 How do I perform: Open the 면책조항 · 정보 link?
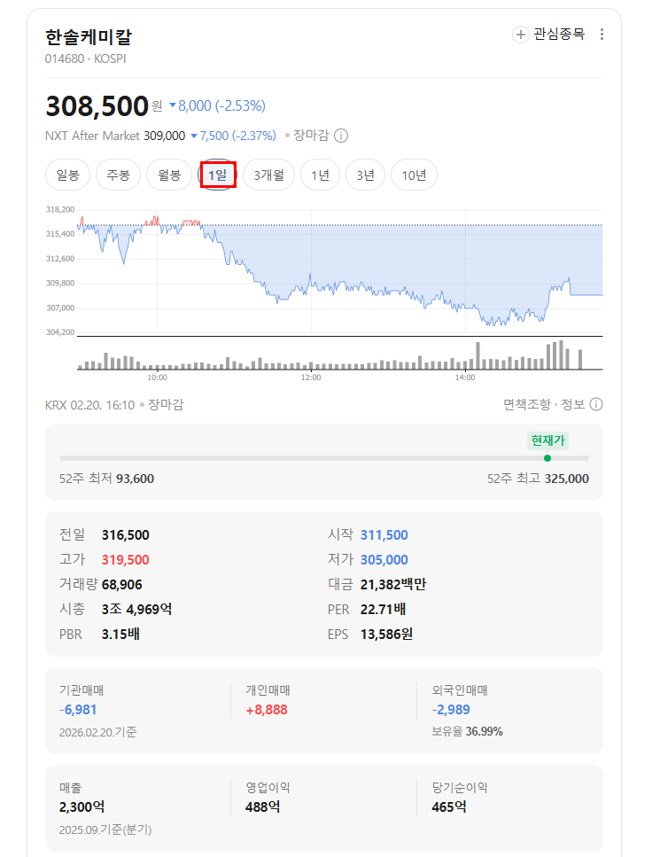coord(544,404)
